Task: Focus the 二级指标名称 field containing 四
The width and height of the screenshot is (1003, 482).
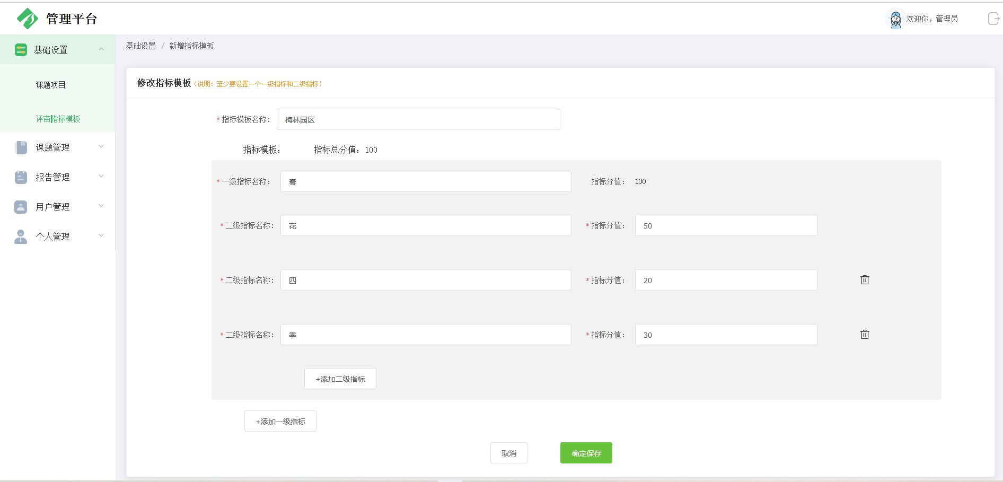Action: click(x=426, y=280)
